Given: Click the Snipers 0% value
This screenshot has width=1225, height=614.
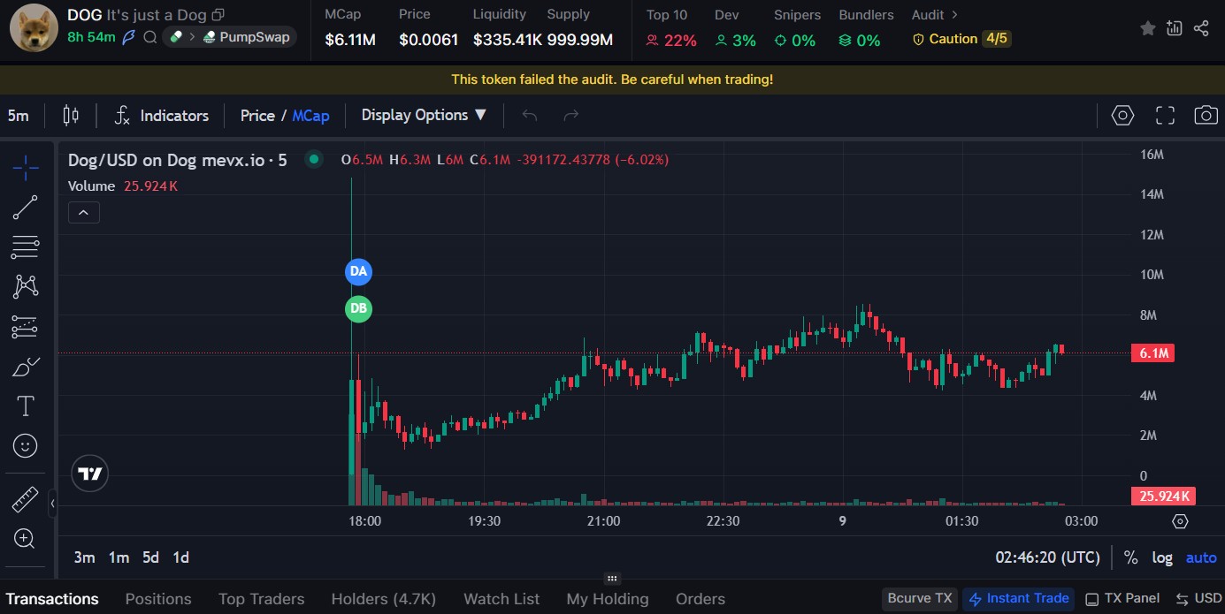Looking at the screenshot, I should click(794, 40).
